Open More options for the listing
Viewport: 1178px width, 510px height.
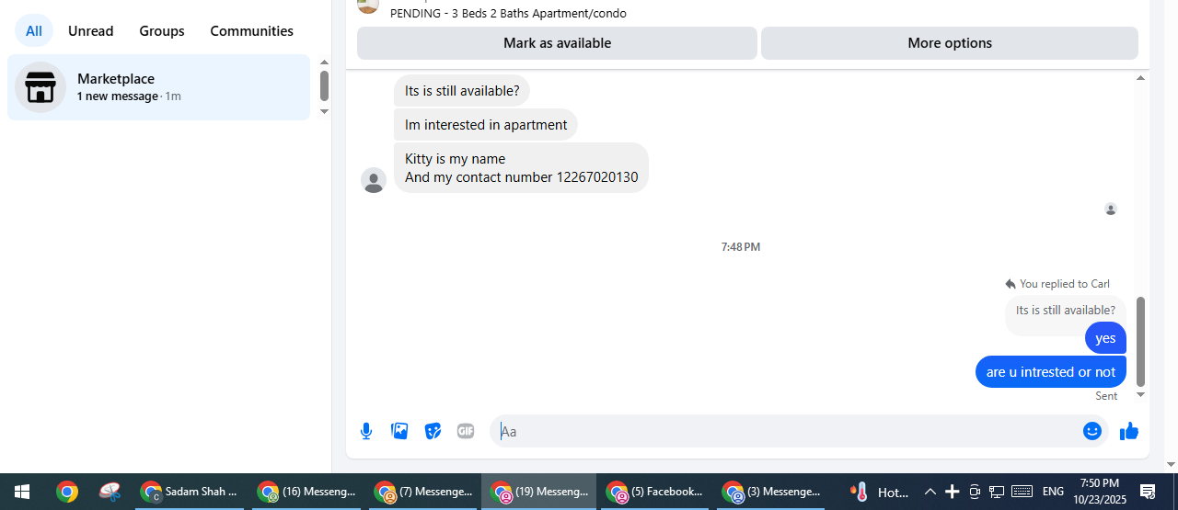coord(950,43)
